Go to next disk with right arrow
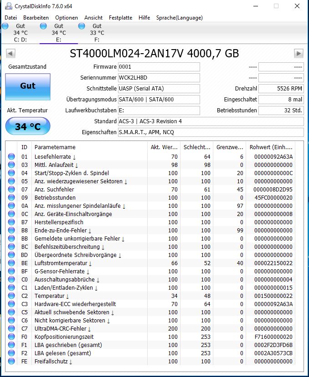The width and height of the screenshot is (309, 377). pyautogui.click(x=299, y=53)
